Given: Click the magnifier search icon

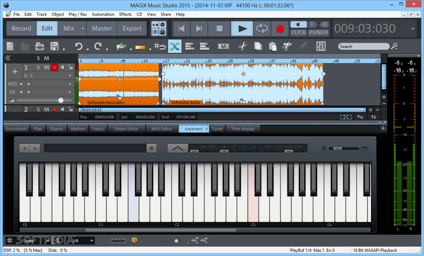Looking at the screenshot, I should (395, 46).
